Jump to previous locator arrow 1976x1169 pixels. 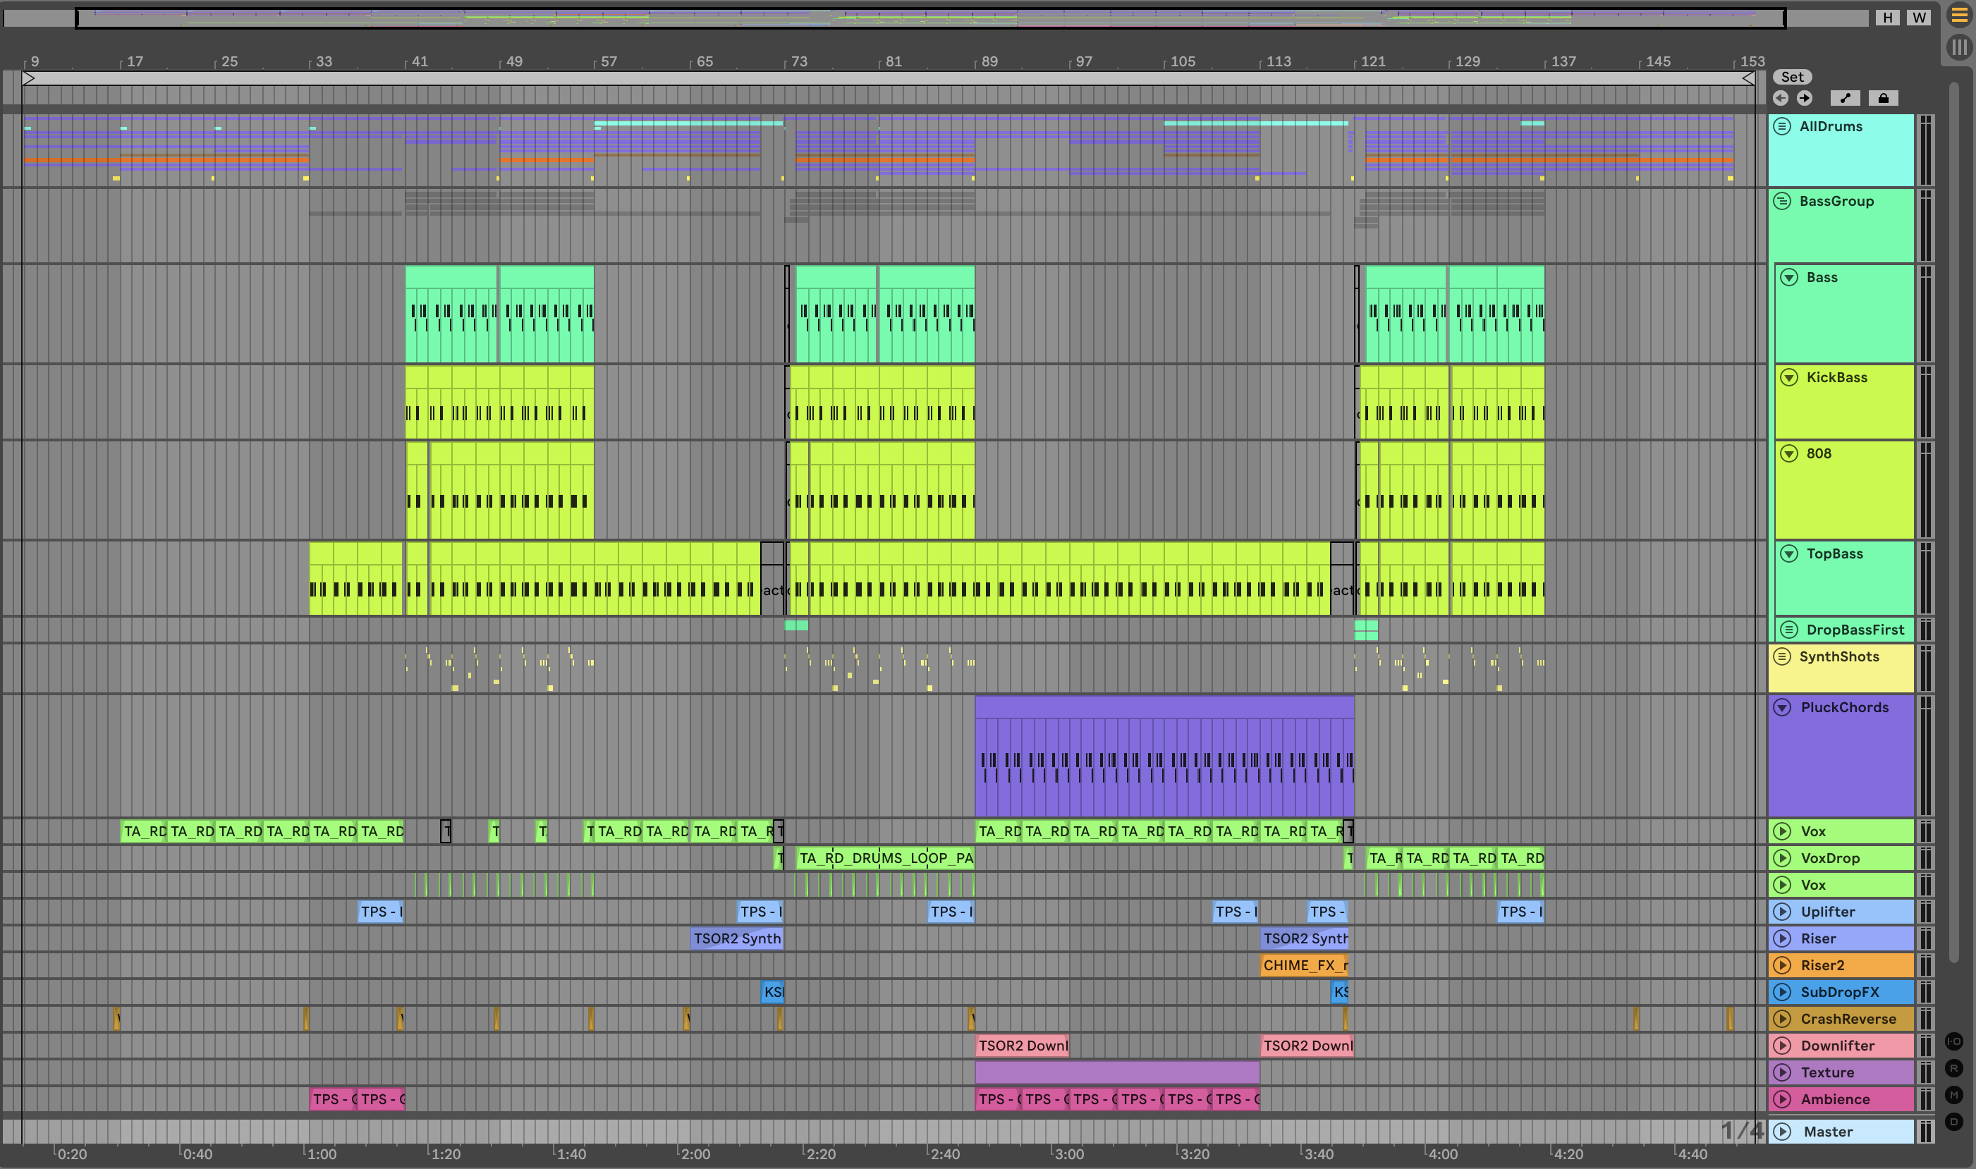point(1781,98)
